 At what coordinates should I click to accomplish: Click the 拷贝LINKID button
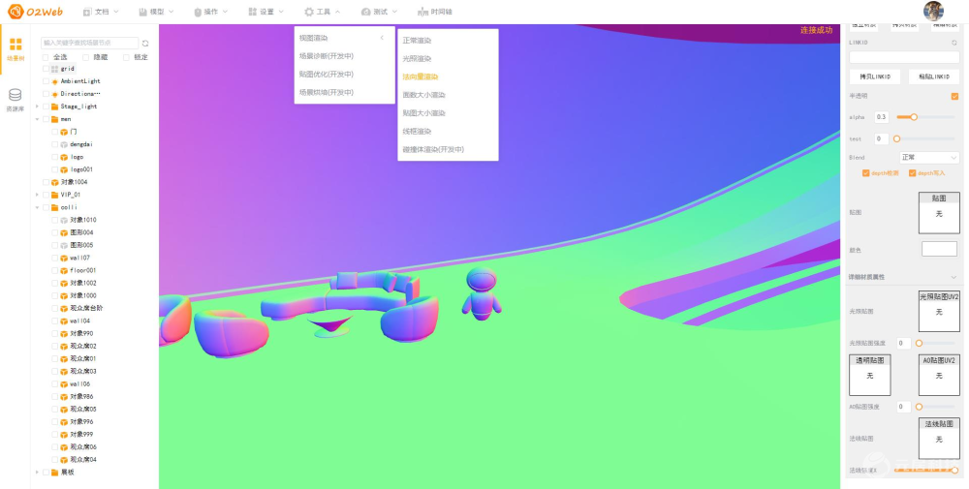pos(874,77)
